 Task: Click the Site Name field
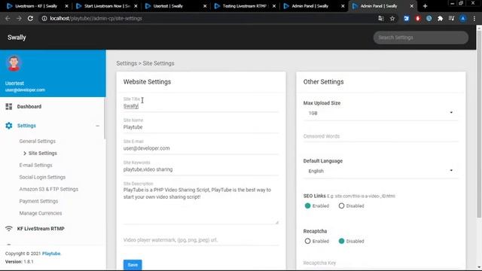click(201, 127)
